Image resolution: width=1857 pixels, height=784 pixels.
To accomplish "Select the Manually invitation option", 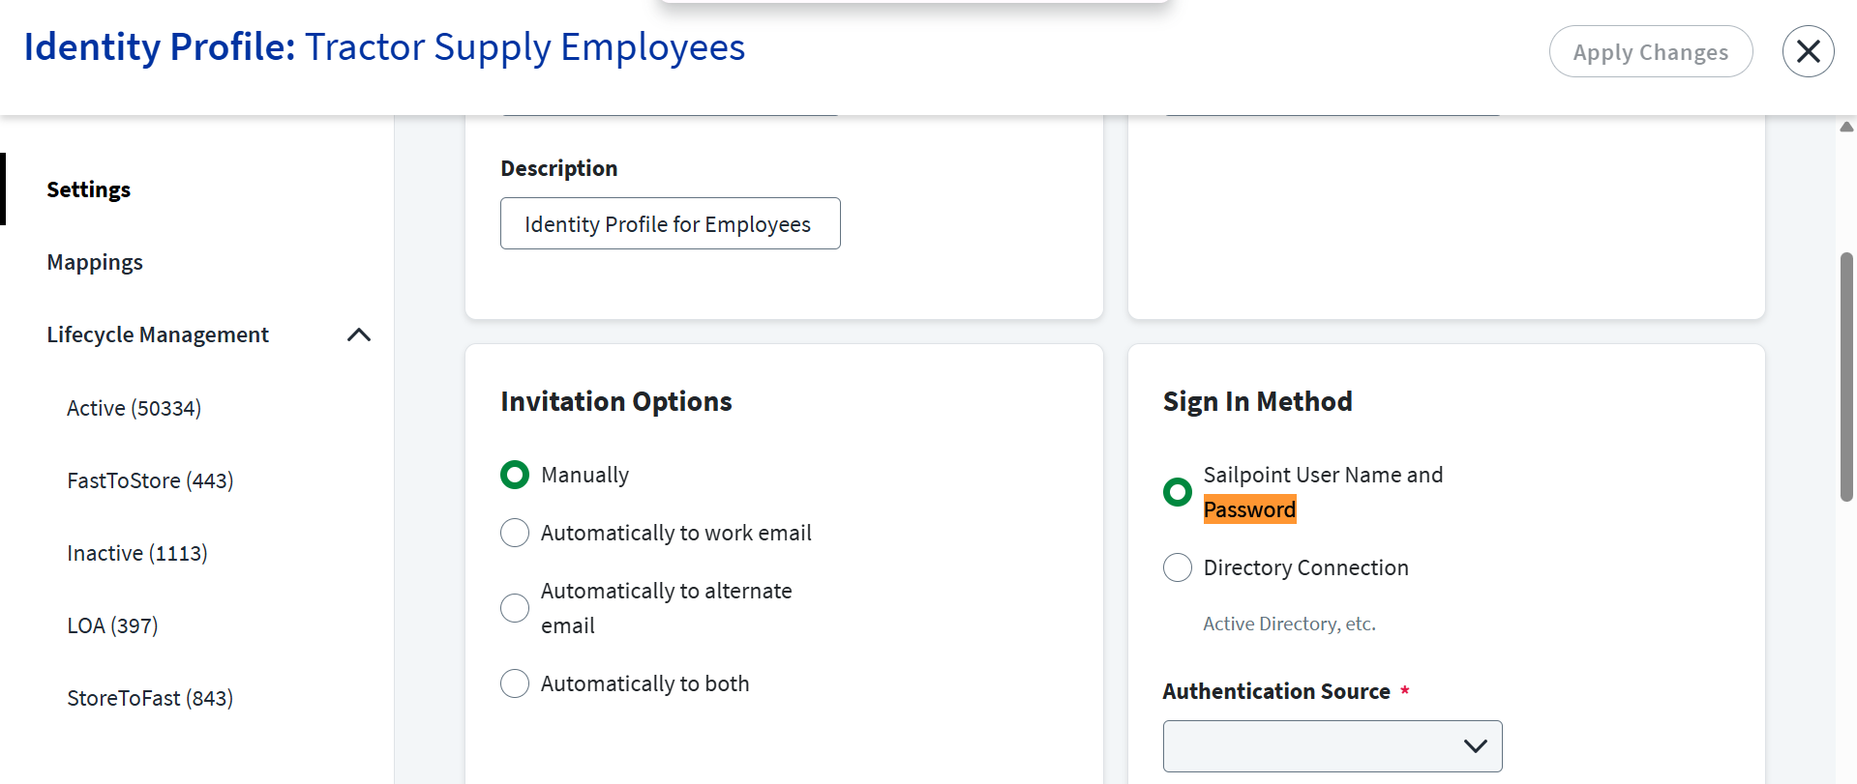I will click(515, 475).
